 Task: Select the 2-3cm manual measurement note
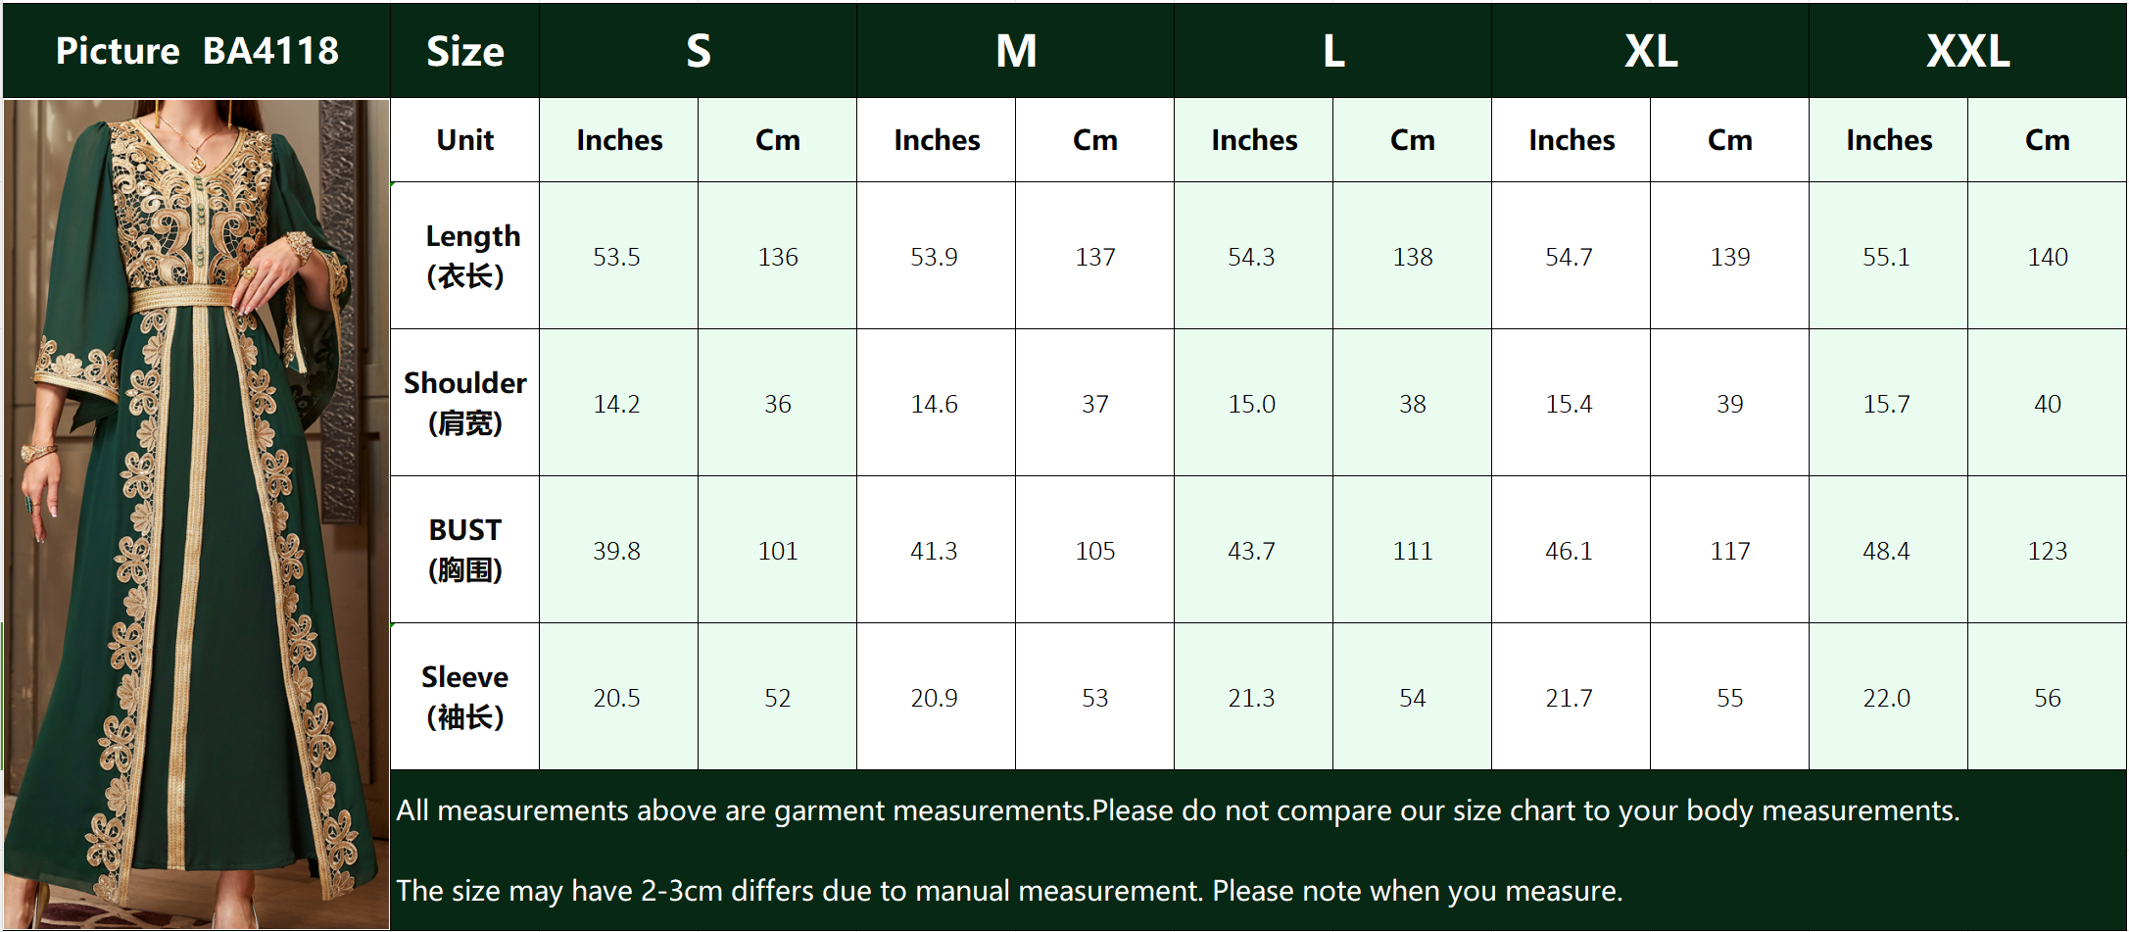click(x=1009, y=891)
